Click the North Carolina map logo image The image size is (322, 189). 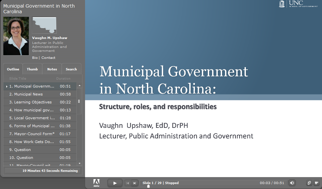44,25
